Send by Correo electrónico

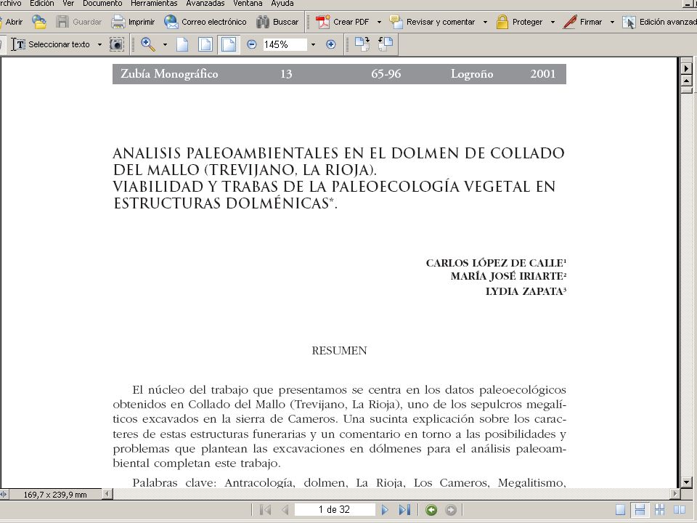[x=205, y=22]
